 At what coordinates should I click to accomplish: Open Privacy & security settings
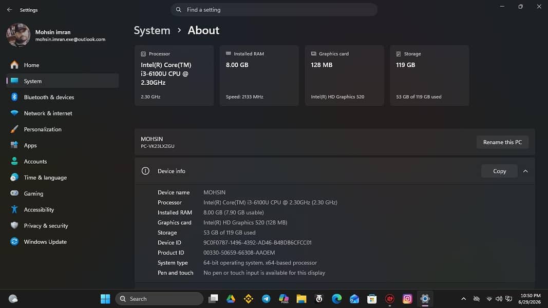tap(63, 225)
